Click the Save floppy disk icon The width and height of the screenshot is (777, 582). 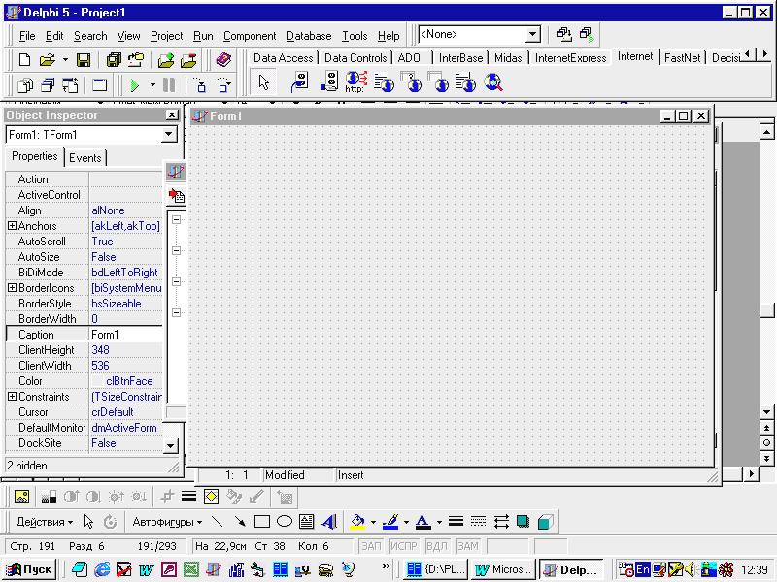[84, 60]
